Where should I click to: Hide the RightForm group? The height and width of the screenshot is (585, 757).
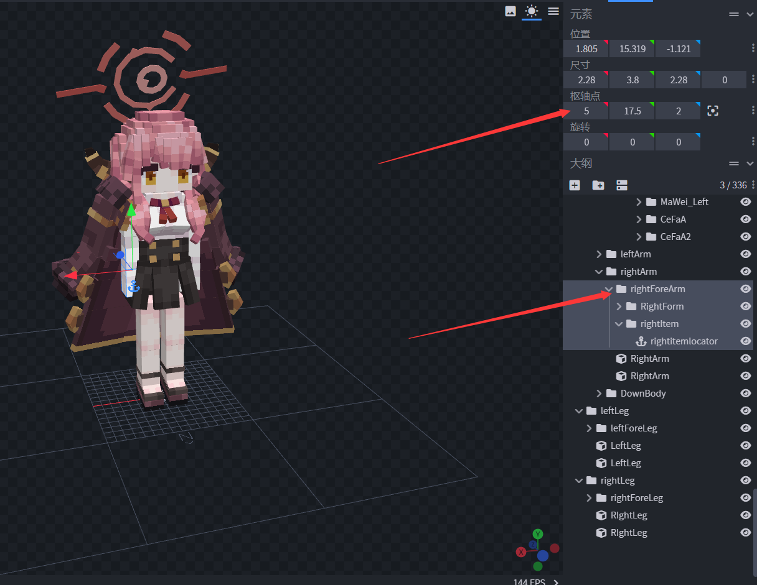[745, 306]
